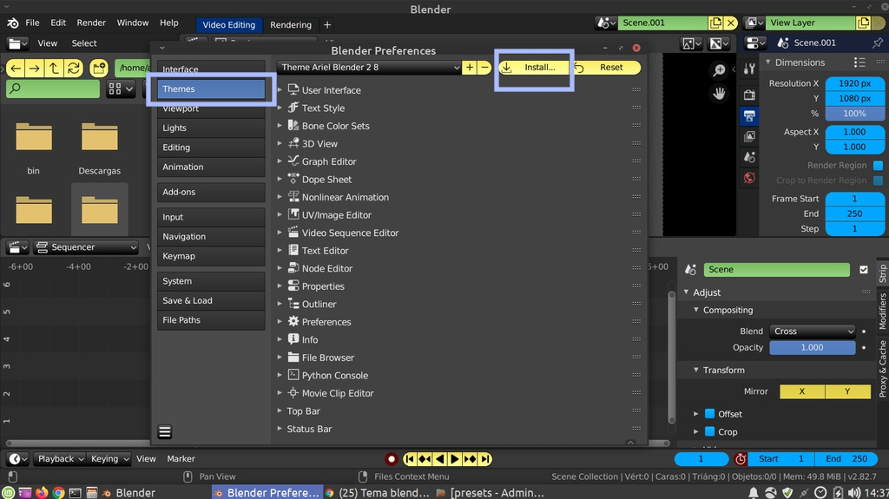Open the World properties tab icon
The height and width of the screenshot is (499, 889).
(749, 178)
